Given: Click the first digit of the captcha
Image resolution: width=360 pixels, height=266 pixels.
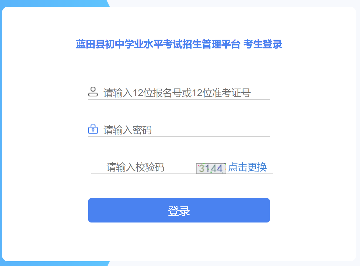Looking at the screenshot, I should 202,168.
